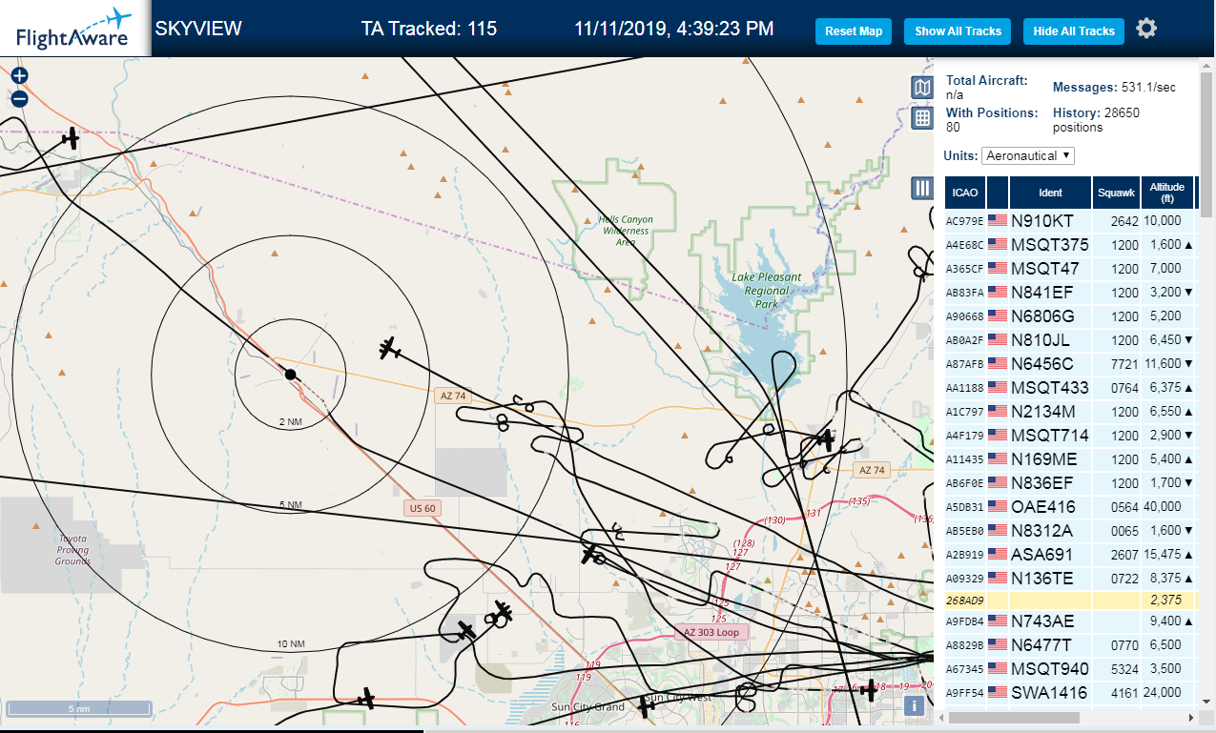
Task: Click the grid overlay icon on map
Action: (x=922, y=118)
